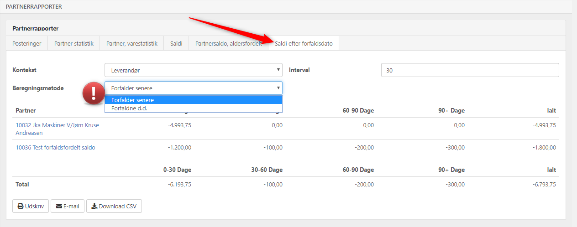Click the Interval input field
The height and width of the screenshot is (227, 577).
(x=470, y=70)
